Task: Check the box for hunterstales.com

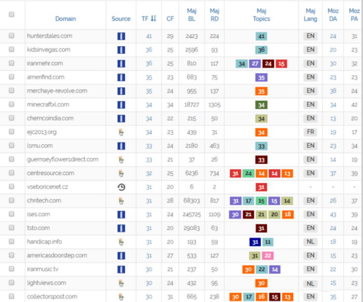Action: pyautogui.click(x=11, y=36)
